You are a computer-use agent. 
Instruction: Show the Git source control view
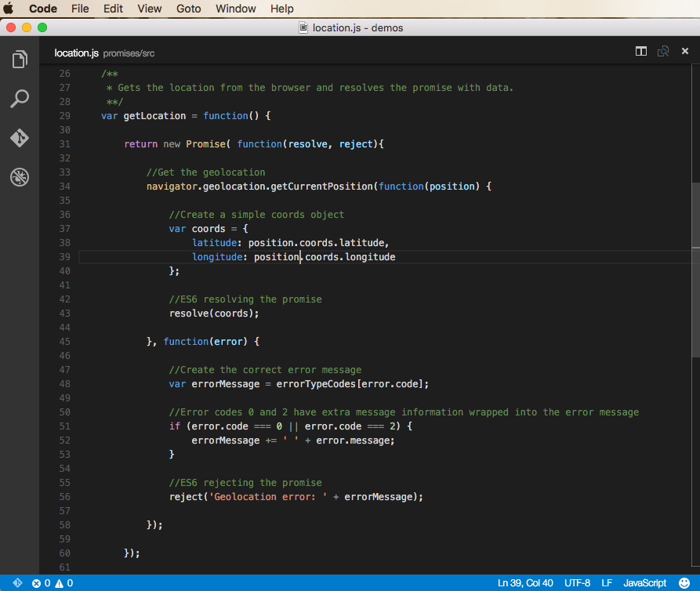(20, 138)
